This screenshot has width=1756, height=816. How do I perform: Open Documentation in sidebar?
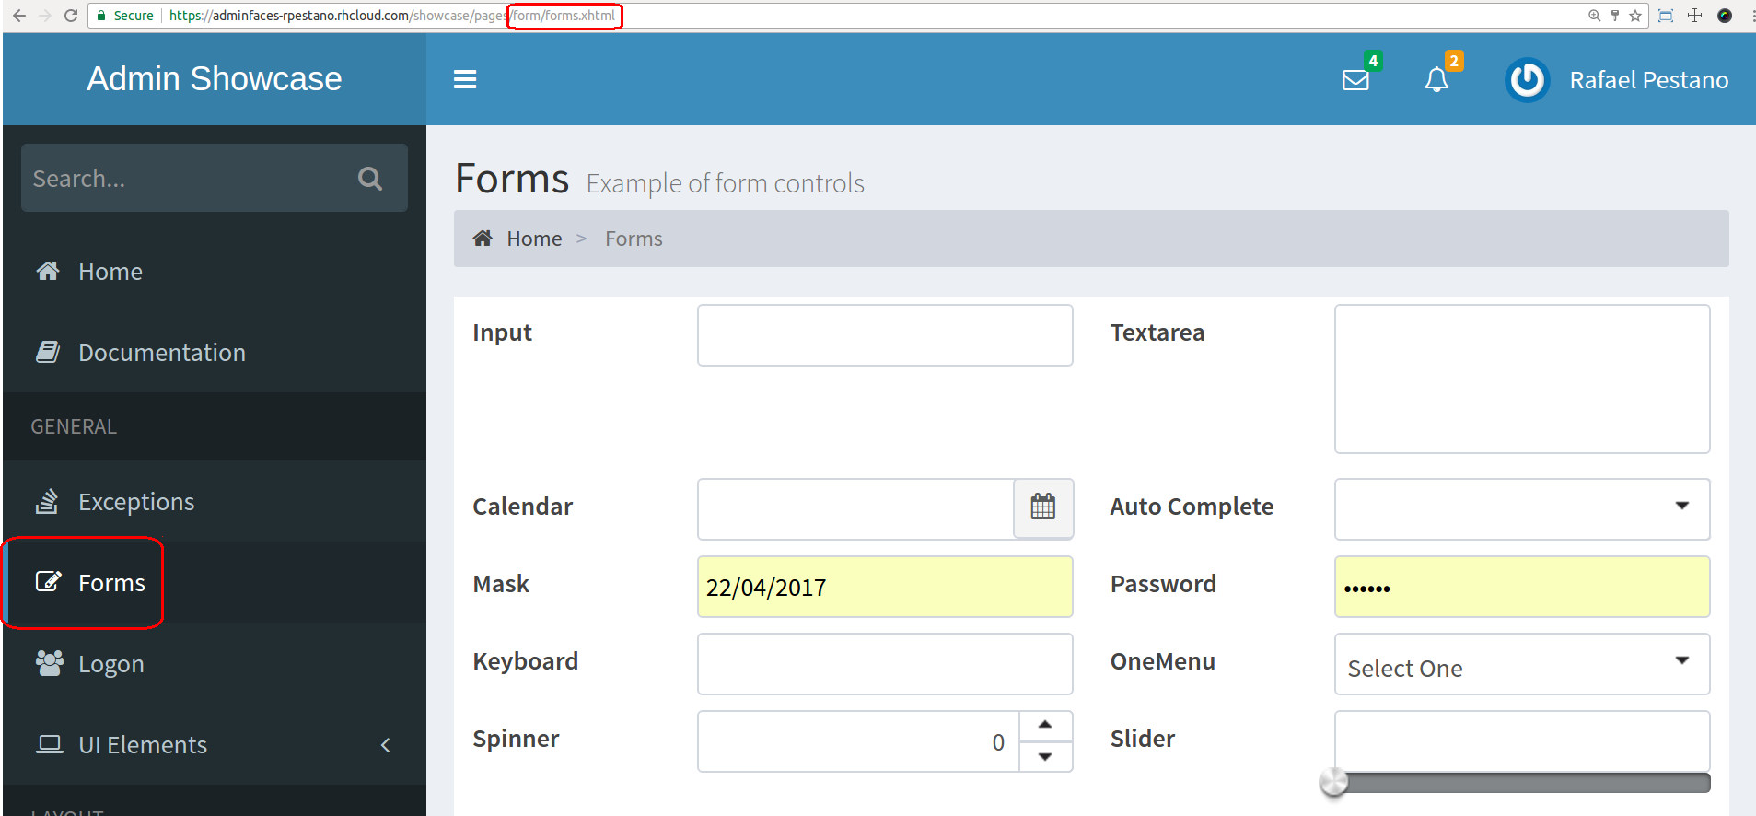pos(215,353)
